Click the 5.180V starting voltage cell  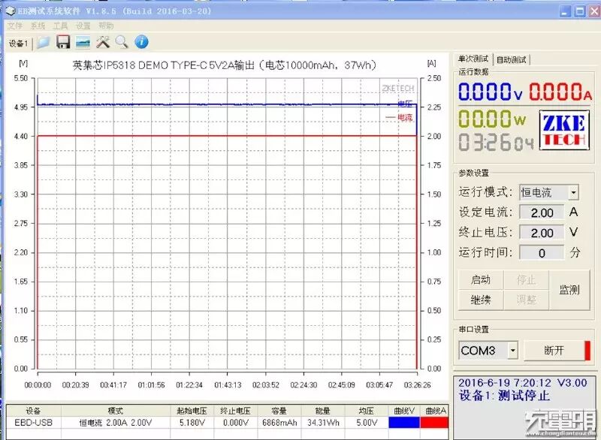click(192, 423)
